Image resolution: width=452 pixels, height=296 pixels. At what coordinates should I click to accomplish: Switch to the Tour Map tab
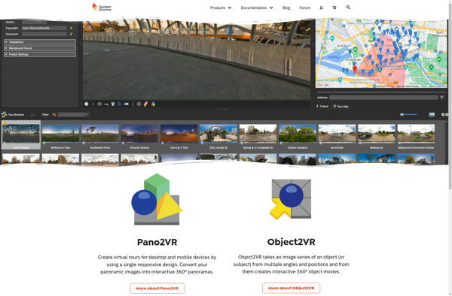tap(341, 107)
